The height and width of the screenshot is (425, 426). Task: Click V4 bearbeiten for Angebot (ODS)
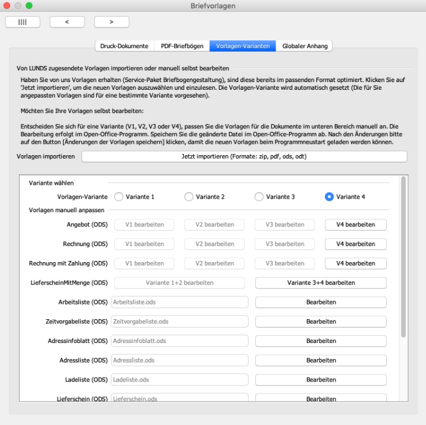356,225
